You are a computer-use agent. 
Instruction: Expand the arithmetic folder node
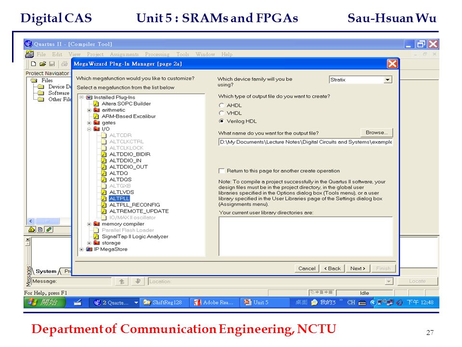point(90,110)
